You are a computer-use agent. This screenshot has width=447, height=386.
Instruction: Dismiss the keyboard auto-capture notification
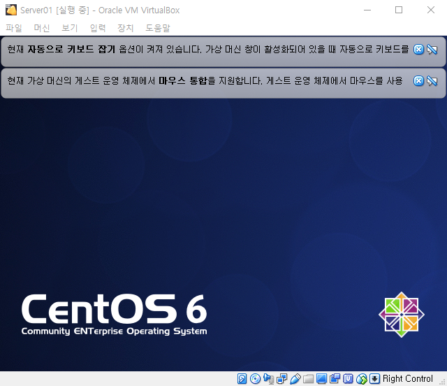point(418,50)
